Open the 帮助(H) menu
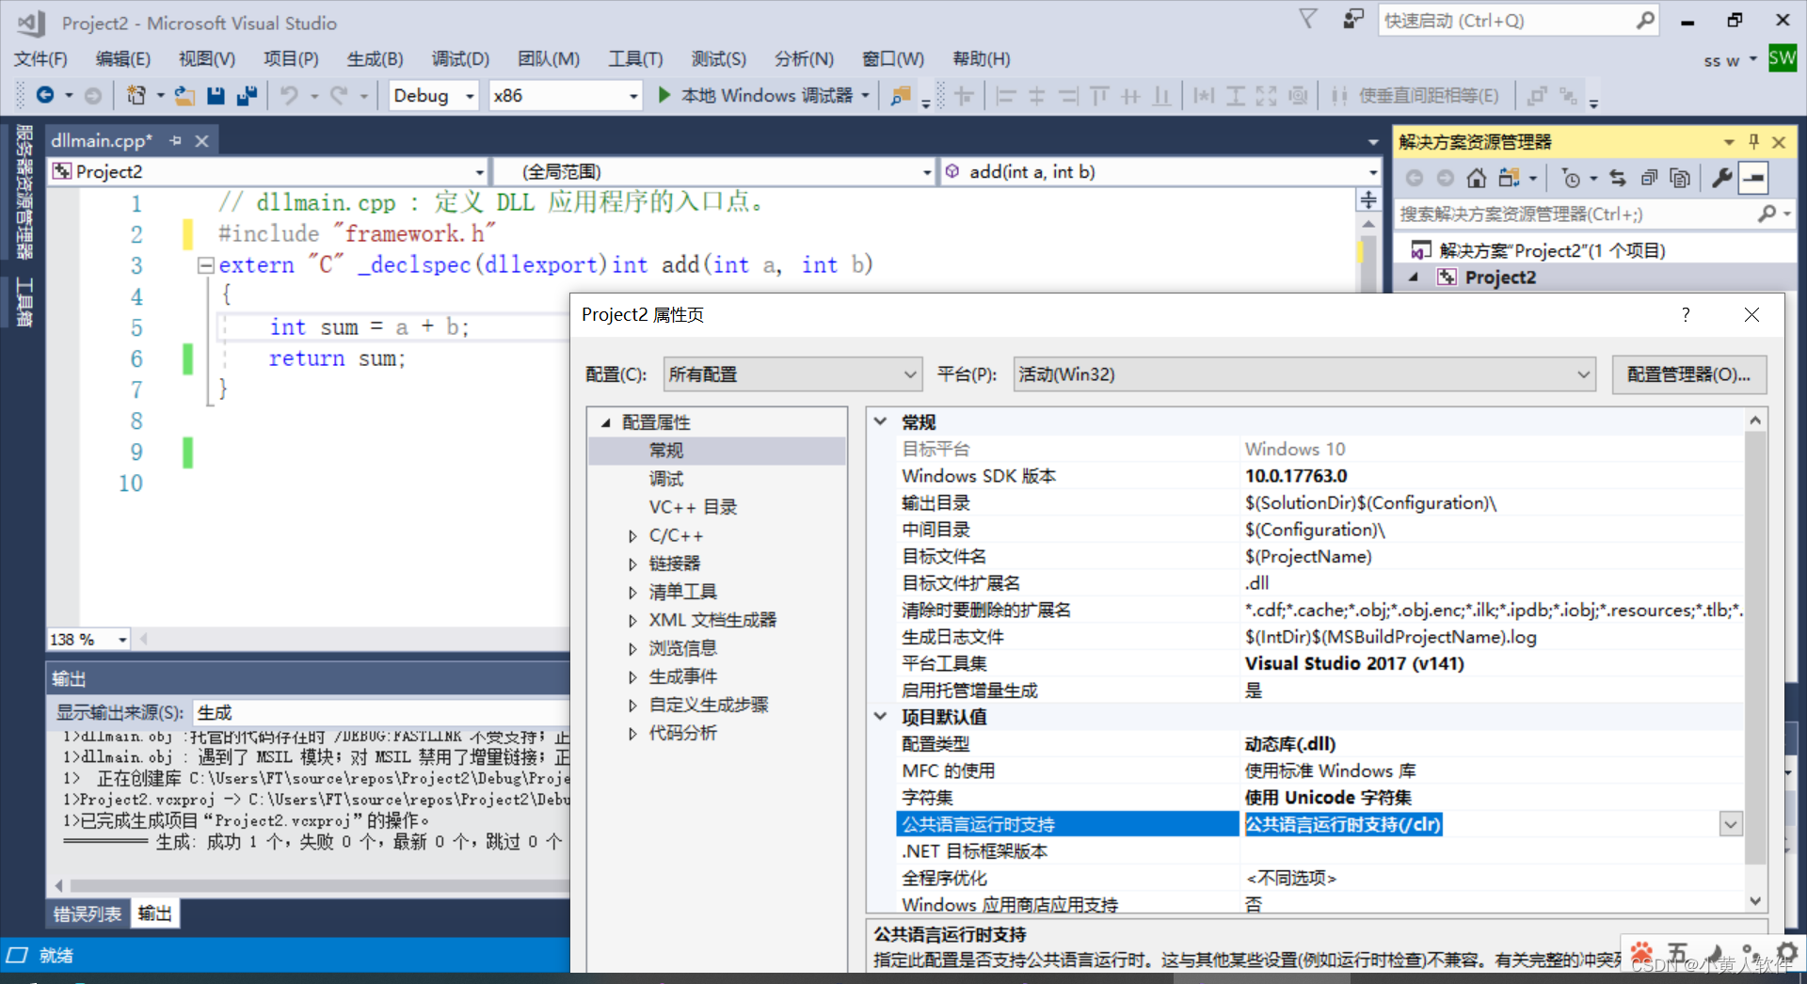 [982, 59]
